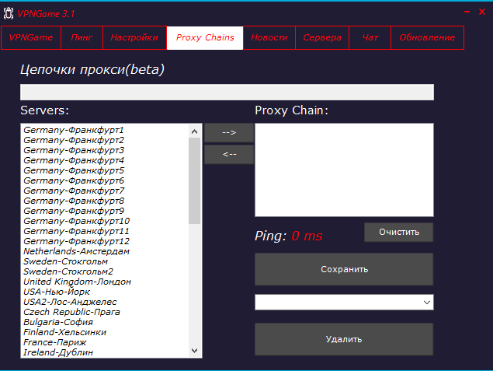Remove server with left arrow button
The height and width of the screenshot is (371, 493).
(x=229, y=154)
